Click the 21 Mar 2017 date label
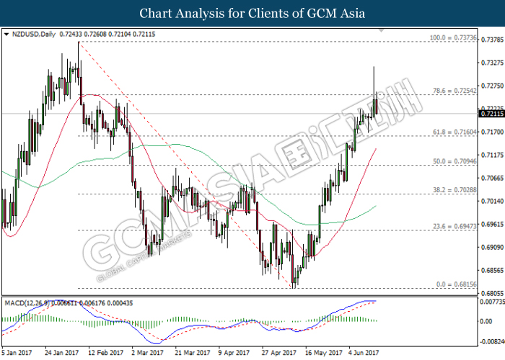 pos(193,353)
